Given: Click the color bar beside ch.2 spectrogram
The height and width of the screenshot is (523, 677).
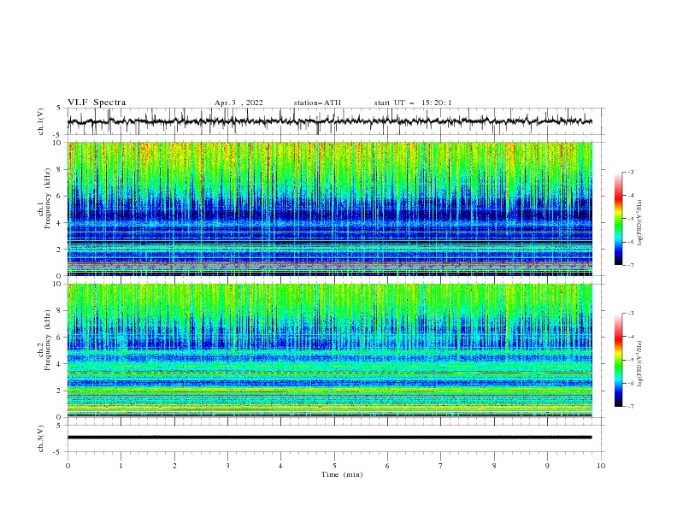Looking at the screenshot, I should click(x=618, y=360).
